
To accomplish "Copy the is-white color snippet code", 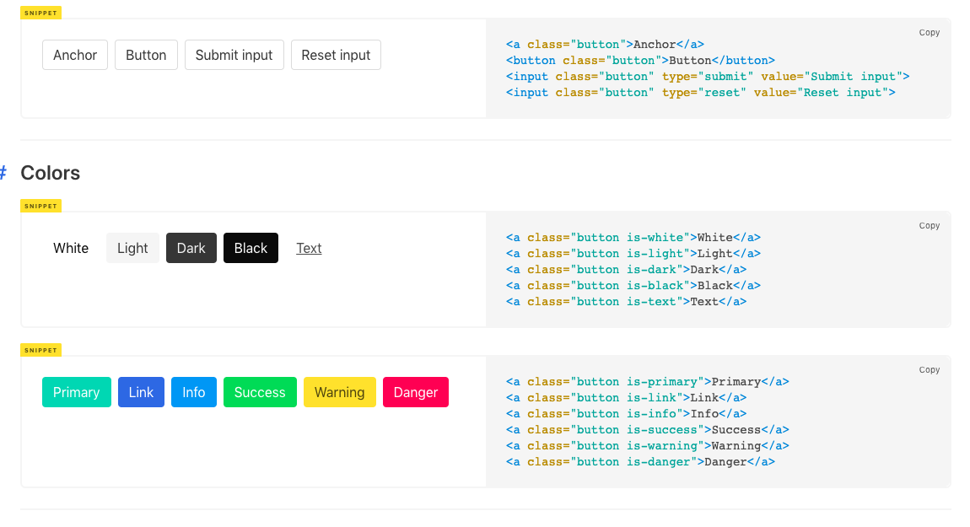I will (x=930, y=226).
